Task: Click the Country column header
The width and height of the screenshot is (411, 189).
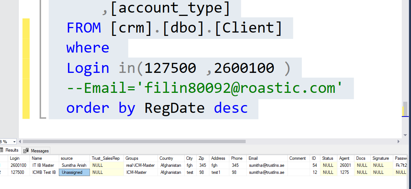Action: point(166,158)
